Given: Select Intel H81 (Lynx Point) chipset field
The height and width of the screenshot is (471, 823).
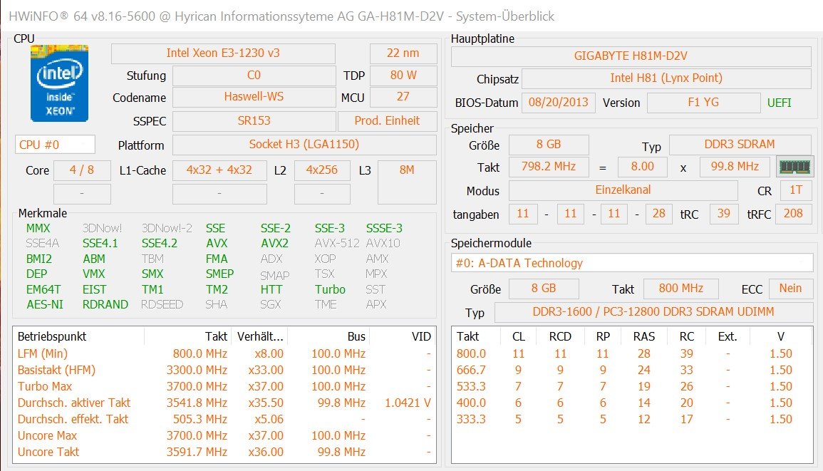Looking at the screenshot, I should (x=666, y=78).
